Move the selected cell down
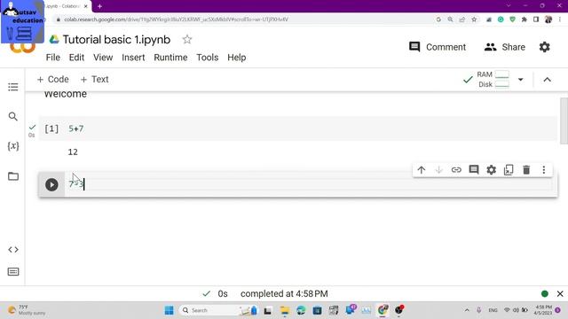 [x=438, y=169]
